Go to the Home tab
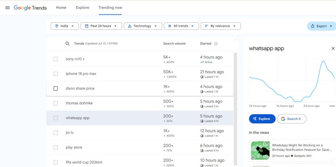 click(x=61, y=8)
